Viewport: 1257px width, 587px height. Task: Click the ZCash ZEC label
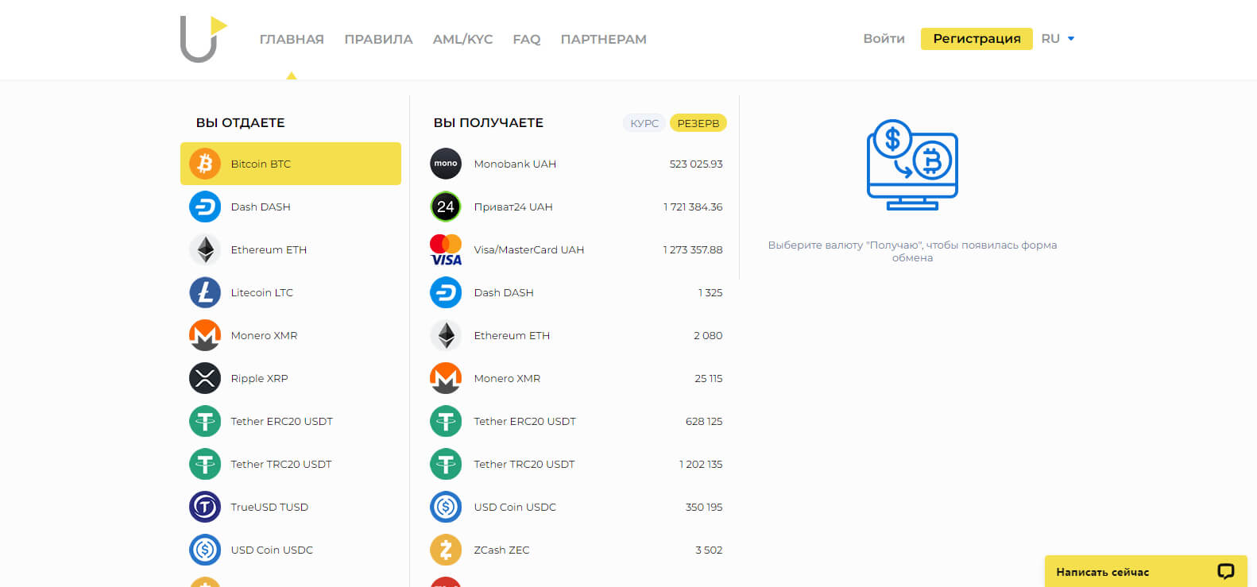click(x=501, y=550)
